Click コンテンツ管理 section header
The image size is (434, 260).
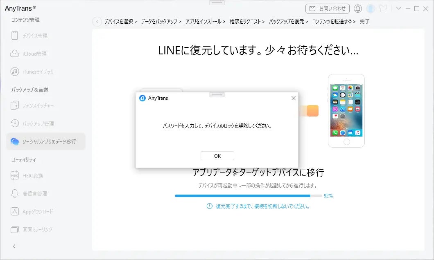coord(25,20)
